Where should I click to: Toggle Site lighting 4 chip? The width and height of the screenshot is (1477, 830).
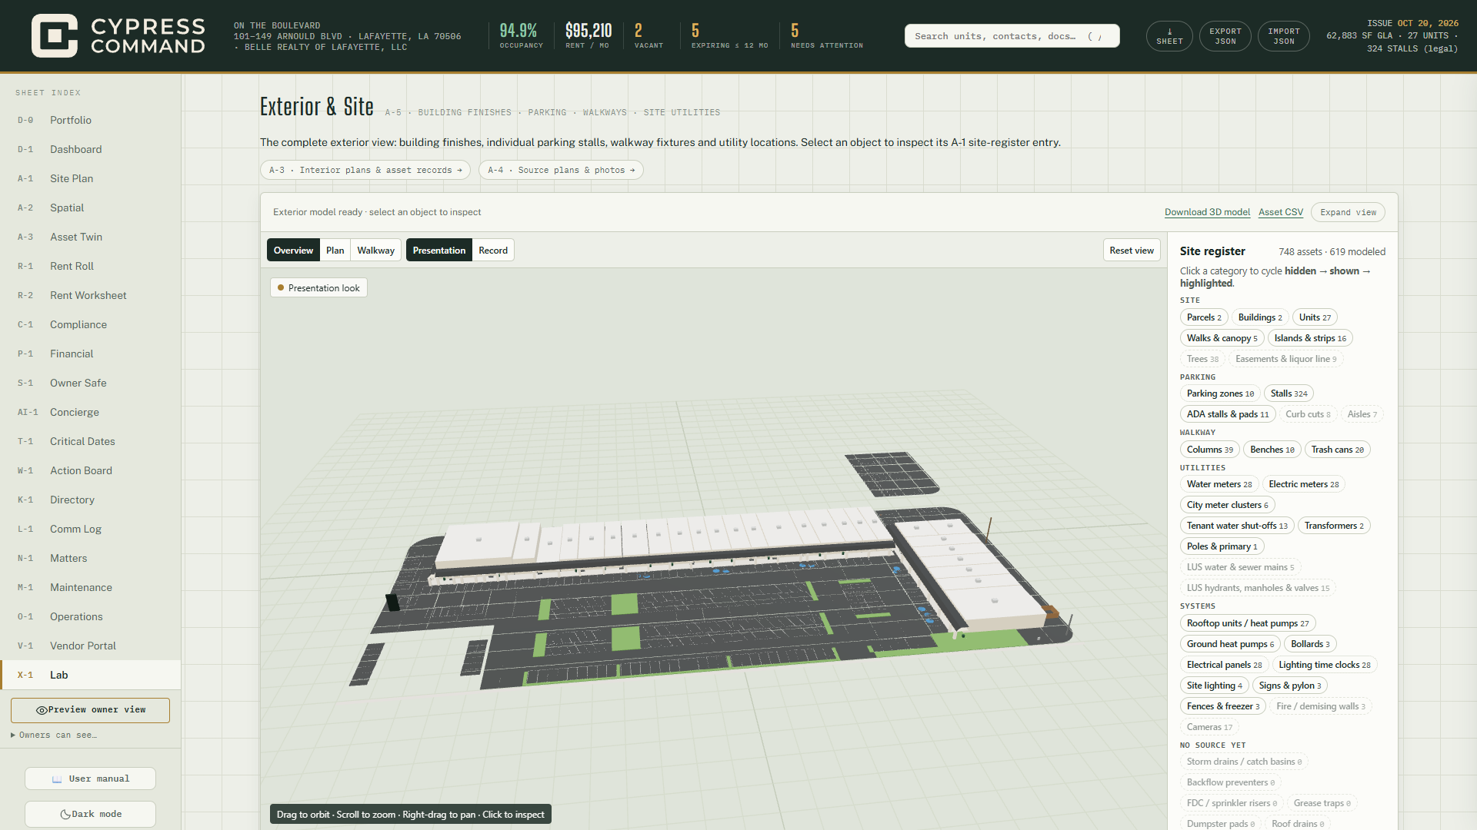(x=1214, y=686)
